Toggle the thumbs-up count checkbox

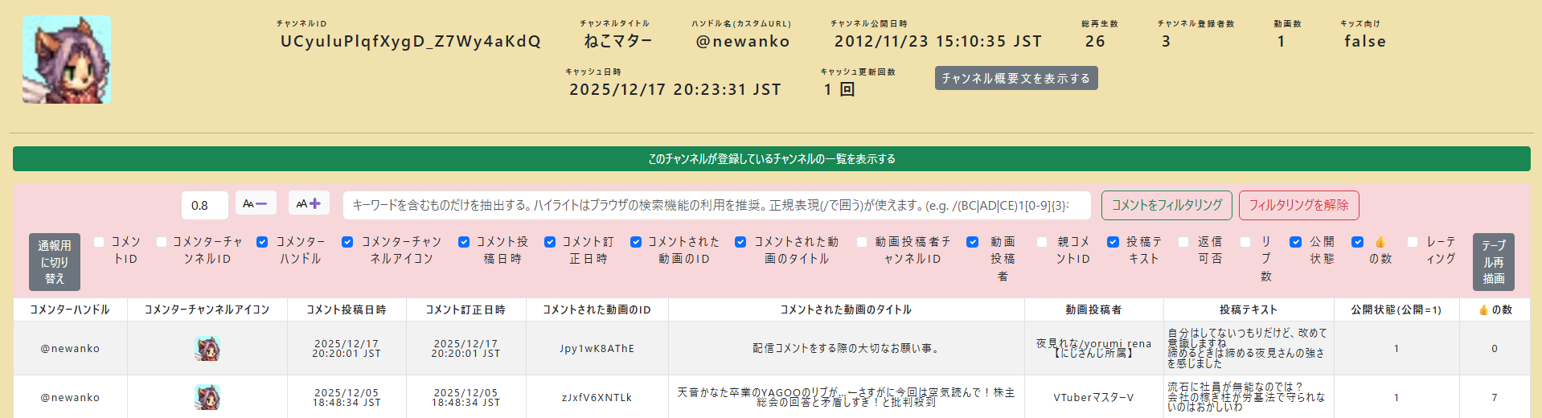(1358, 242)
